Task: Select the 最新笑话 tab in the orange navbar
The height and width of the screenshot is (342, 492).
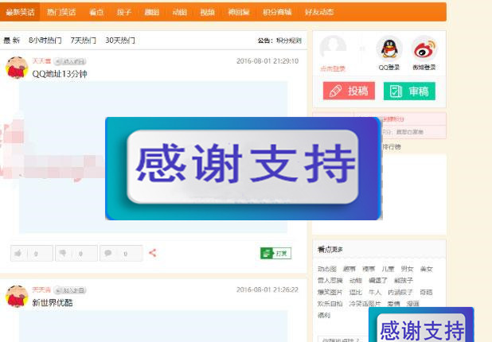Action: pyautogui.click(x=20, y=12)
